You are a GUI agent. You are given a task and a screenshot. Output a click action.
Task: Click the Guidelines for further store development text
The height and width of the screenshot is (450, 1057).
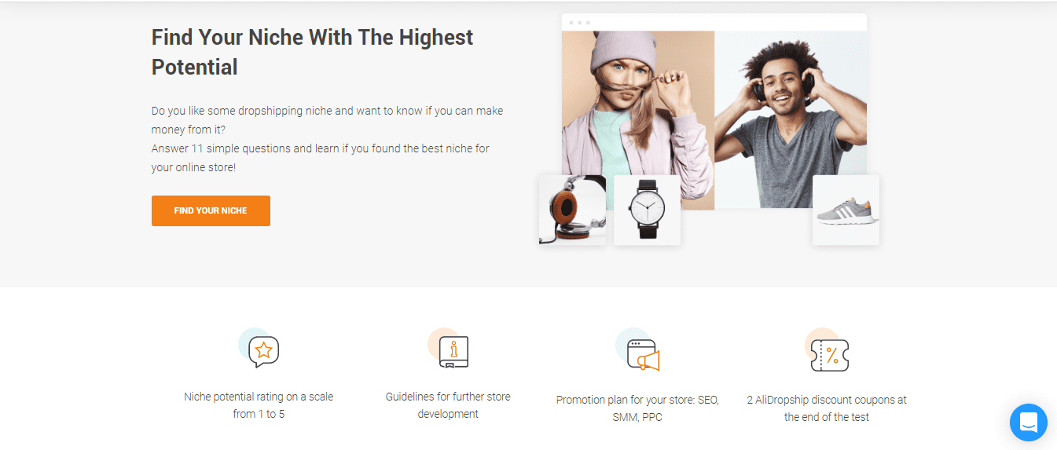(x=448, y=405)
